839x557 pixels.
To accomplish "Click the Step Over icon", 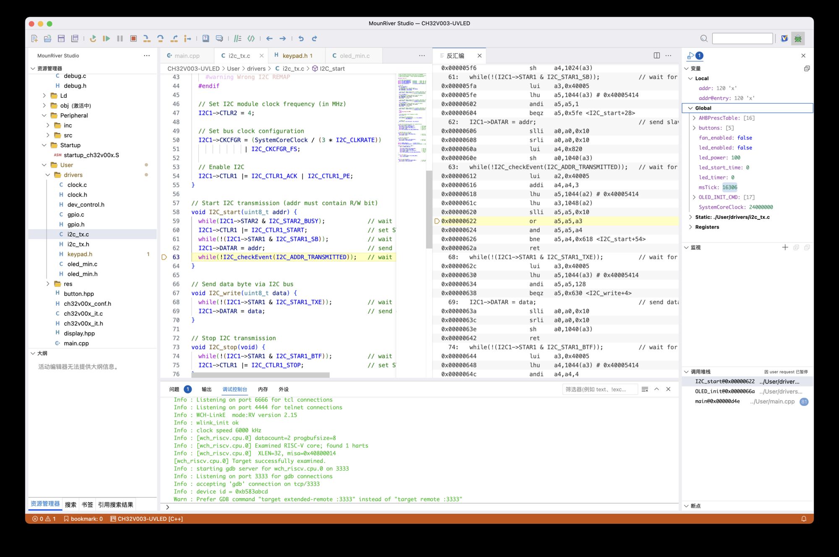I will pos(160,39).
